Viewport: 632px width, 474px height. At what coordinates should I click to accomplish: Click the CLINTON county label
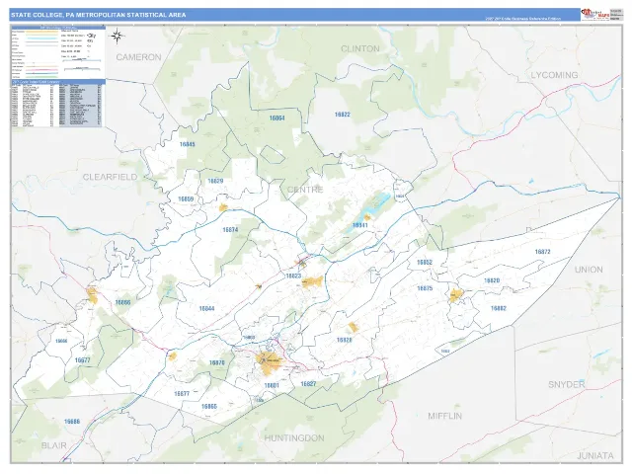click(360, 48)
